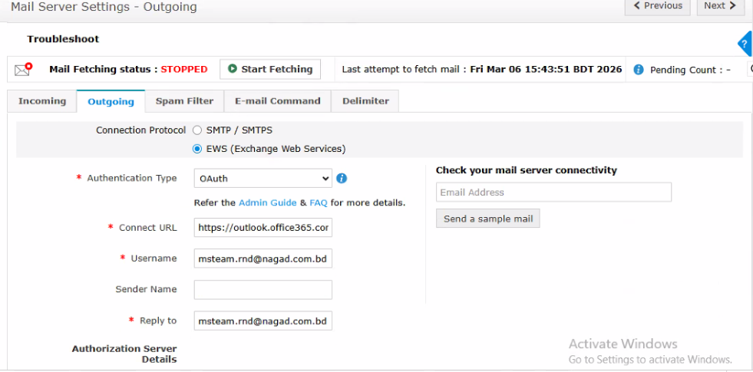Open the FAQ link

coord(319,203)
